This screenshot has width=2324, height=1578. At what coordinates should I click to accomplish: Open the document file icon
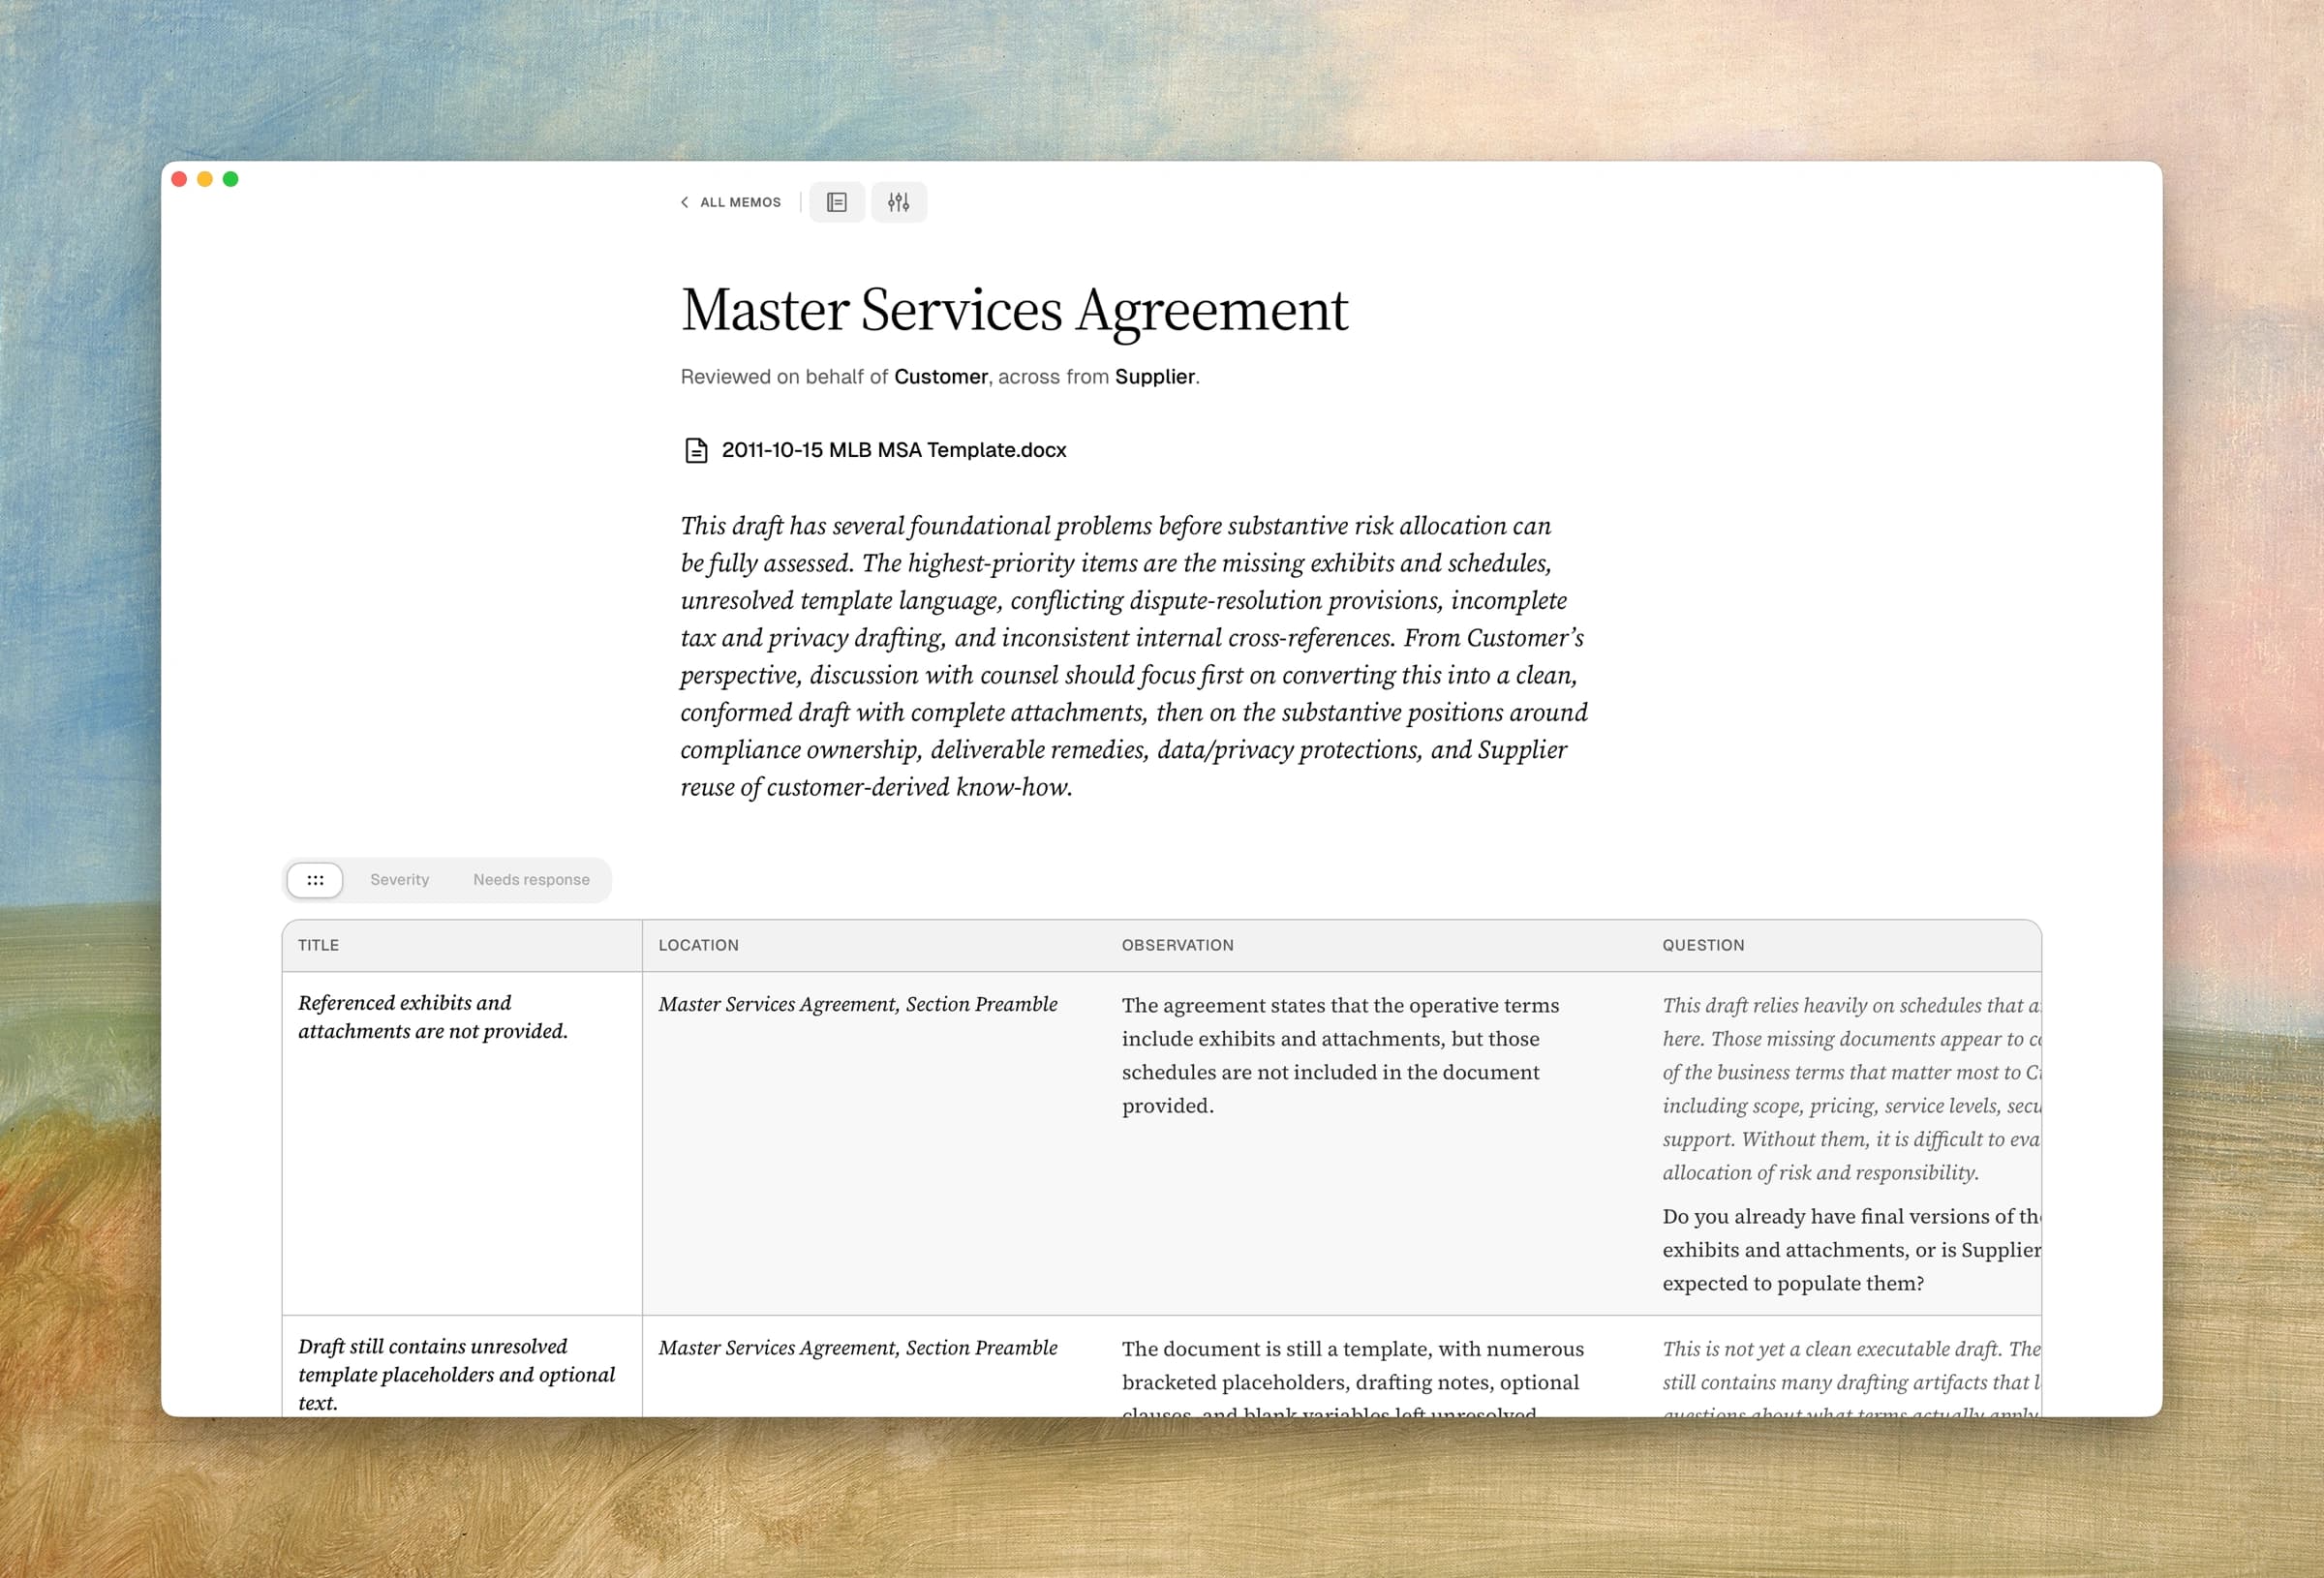click(696, 450)
